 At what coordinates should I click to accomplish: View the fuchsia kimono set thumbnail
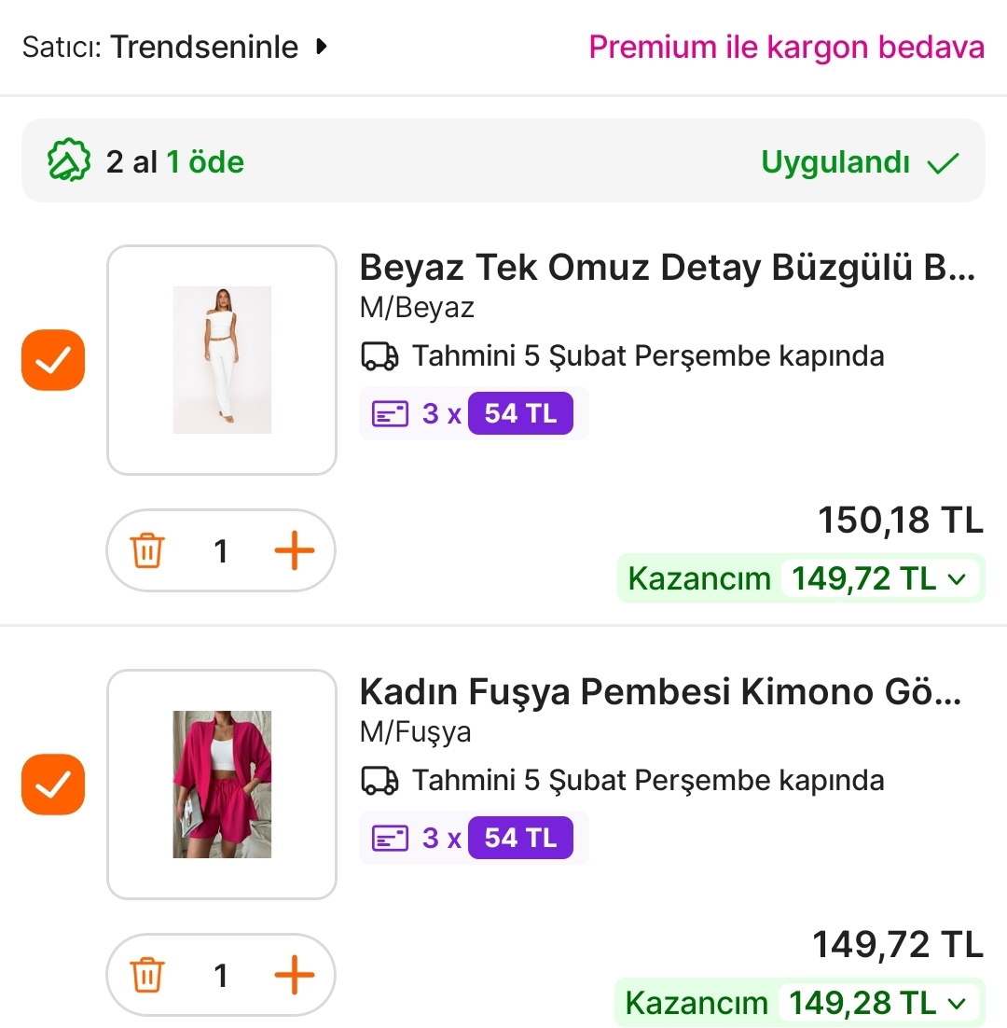pyautogui.click(x=222, y=785)
